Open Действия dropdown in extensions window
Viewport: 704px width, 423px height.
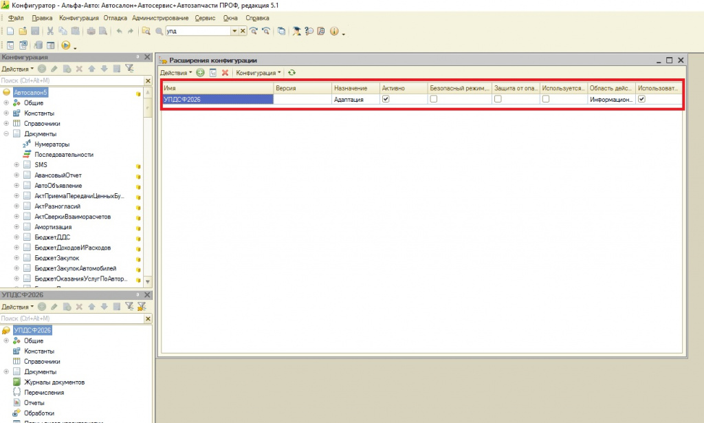176,73
